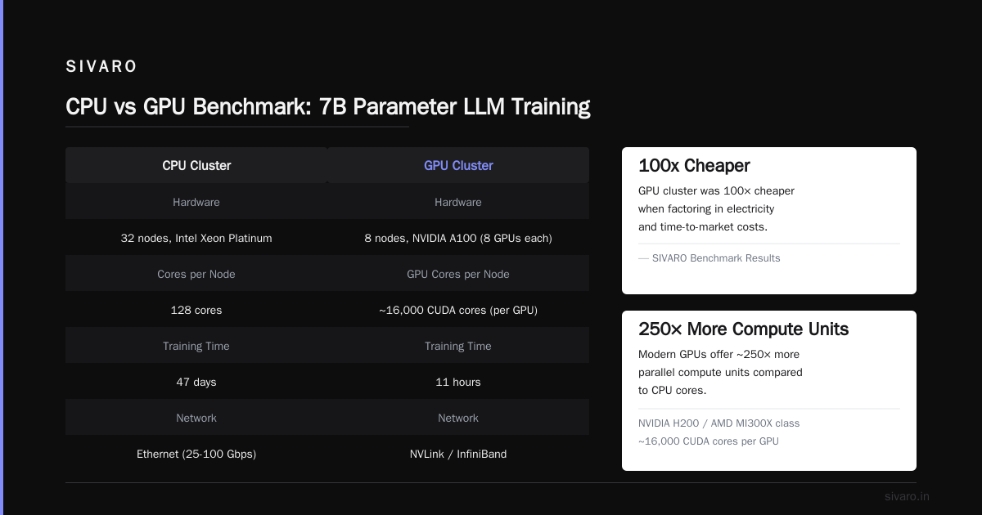
Task: Select the "Hardware" label in the GPU Cluster column
Action: click(458, 202)
